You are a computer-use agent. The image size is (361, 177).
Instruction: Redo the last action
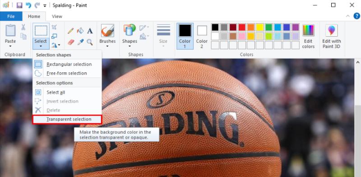point(37,5)
